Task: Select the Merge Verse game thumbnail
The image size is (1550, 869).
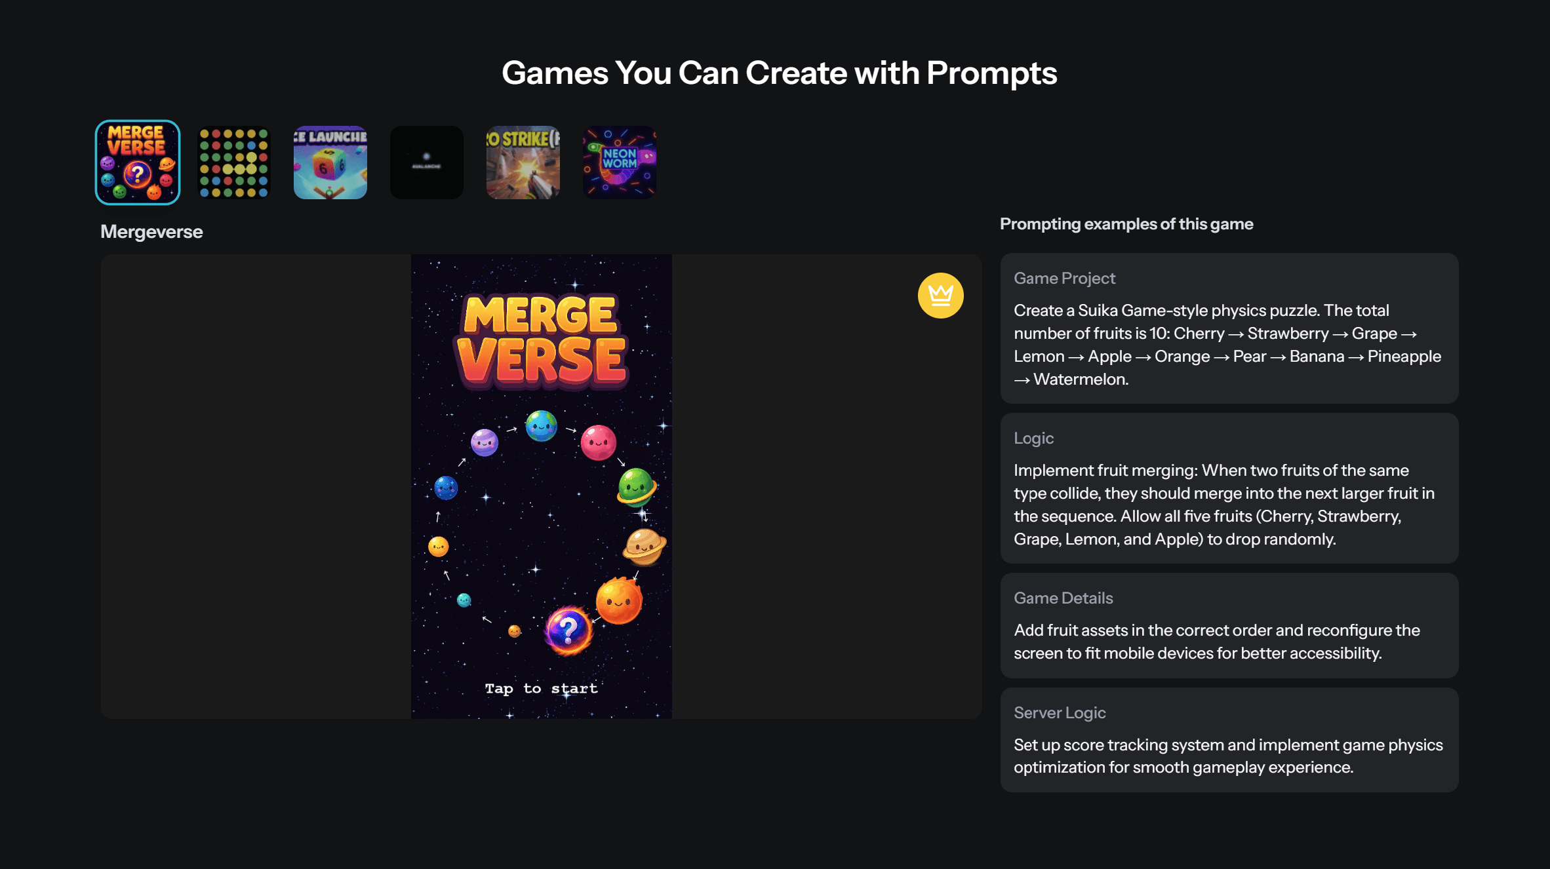Action: [x=138, y=163]
